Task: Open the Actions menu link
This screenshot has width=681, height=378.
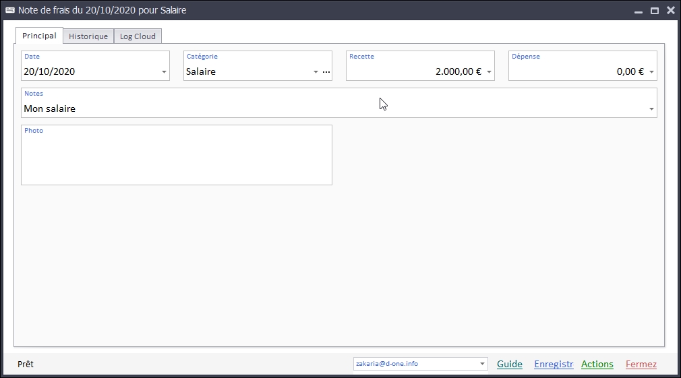Action: 597,364
